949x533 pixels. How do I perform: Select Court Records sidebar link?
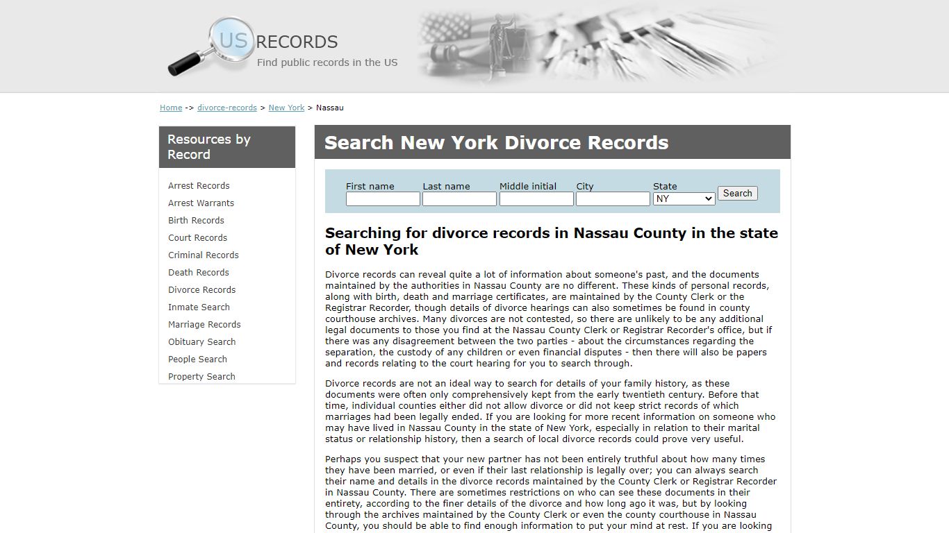coord(197,237)
